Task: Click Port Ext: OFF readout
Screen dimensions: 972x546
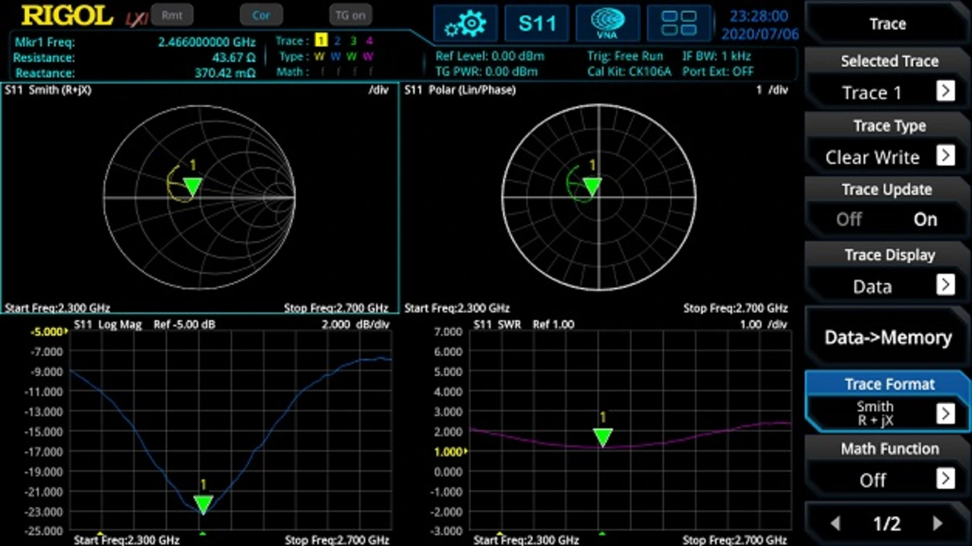Action: click(718, 71)
